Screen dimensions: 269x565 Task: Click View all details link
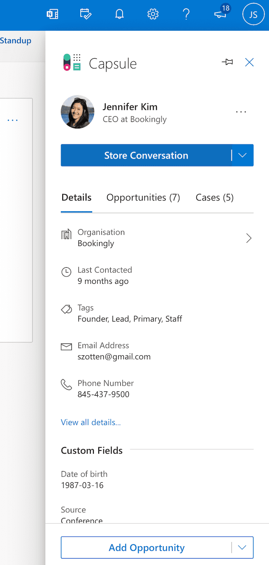(91, 422)
